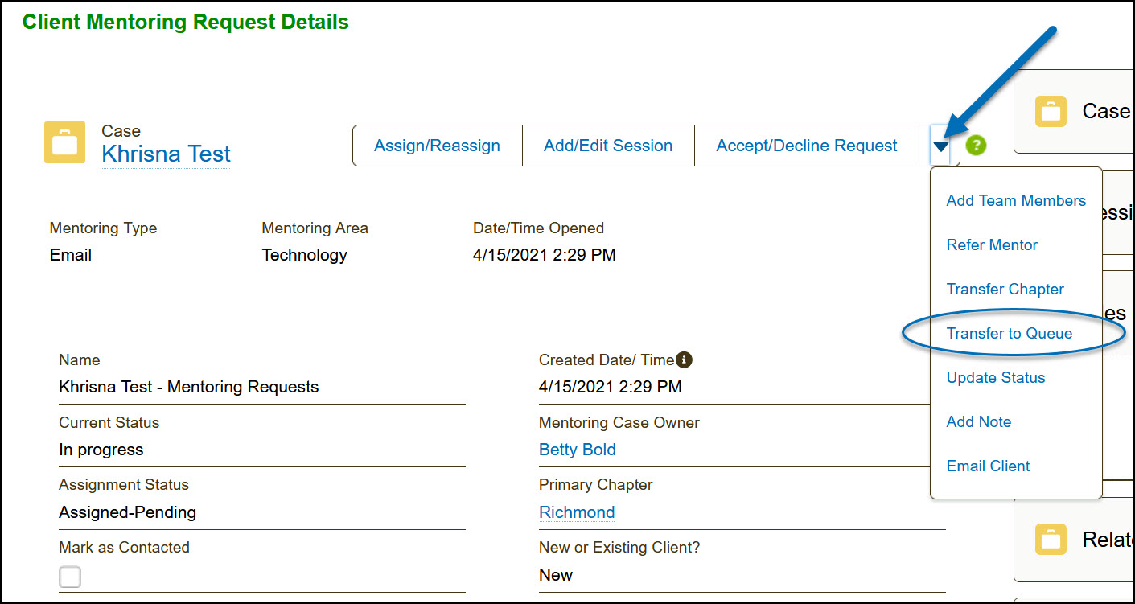Click the green help question mark icon

(976, 146)
